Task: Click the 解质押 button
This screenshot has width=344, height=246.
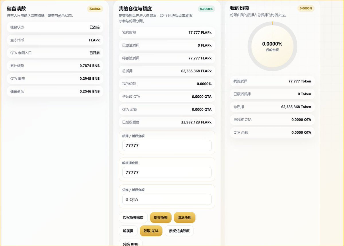Action: pos(128,231)
